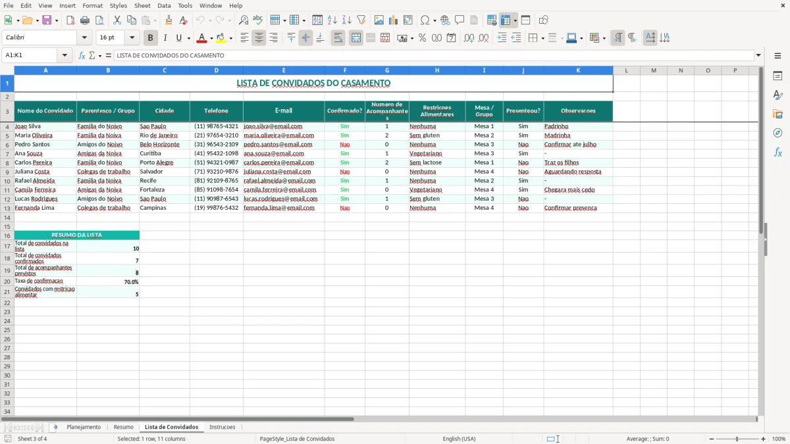Toggle Bold formatting

[151, 38]
